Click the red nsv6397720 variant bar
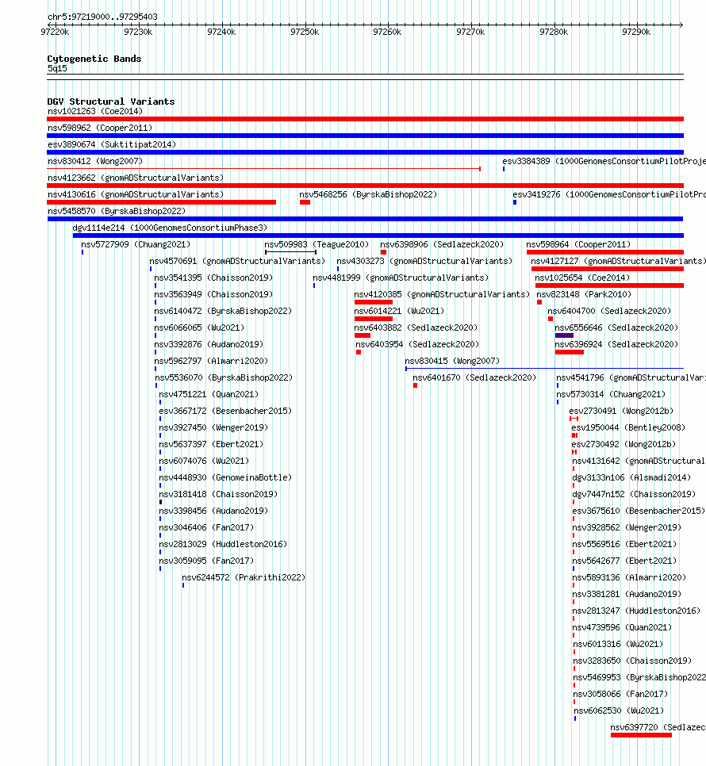706x766 pixels. pyautogui.click(x=641, y=735)
